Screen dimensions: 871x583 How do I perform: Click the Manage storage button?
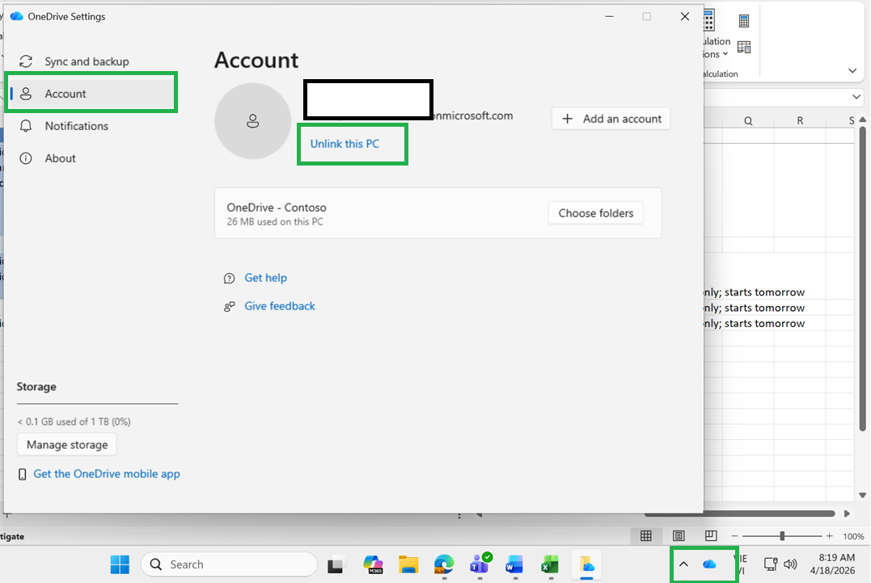click(67, 445)
